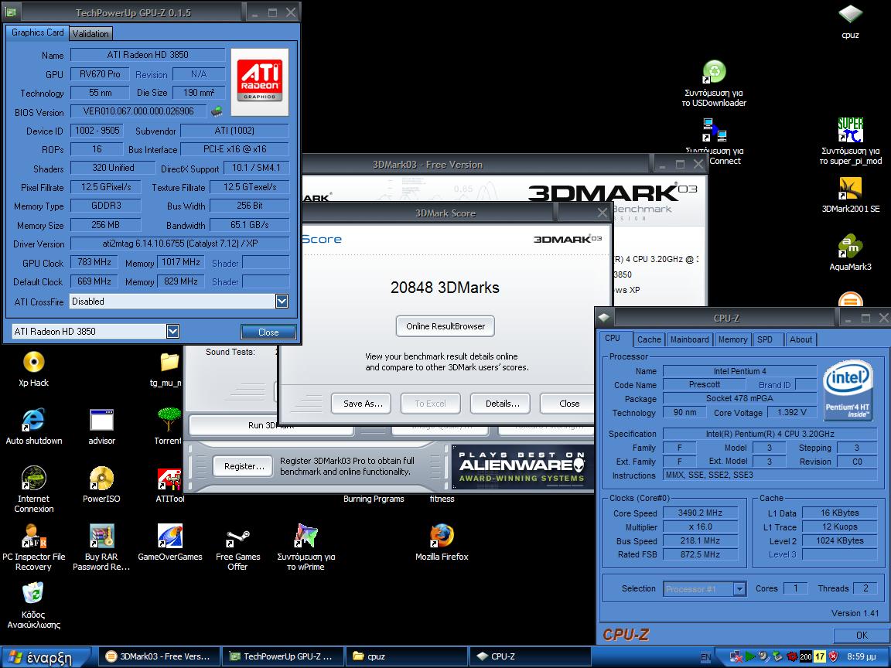The height and width of the screenshot is (668, 891).
Task: Click the safely remove hardware tray icon
Action: click(777, 656)
